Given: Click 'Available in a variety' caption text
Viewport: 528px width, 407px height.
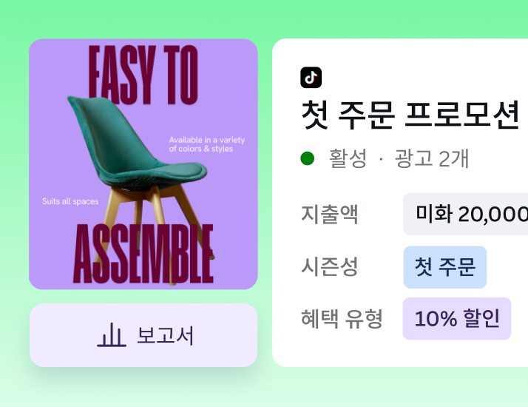Looking at the screenshot, I should tap(206, 140).
